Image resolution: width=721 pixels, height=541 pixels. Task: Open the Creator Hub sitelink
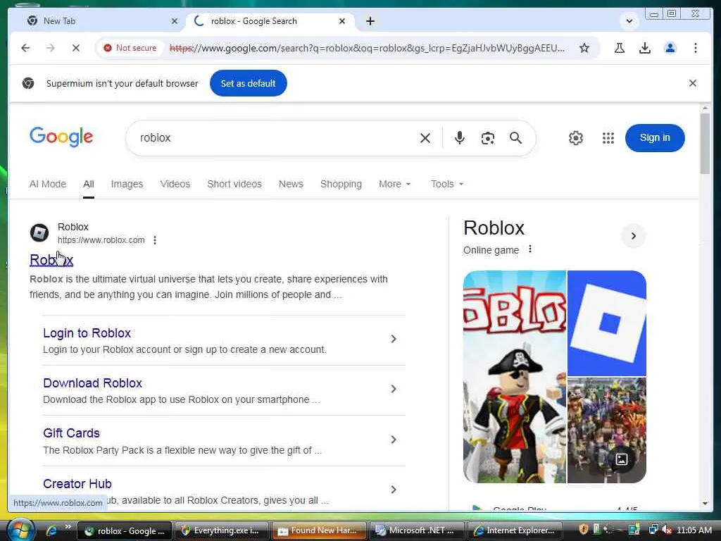tap(77, 484)
